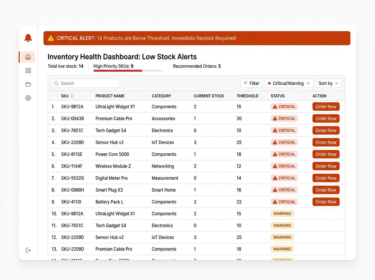
Task: Expand the Critical/Warning status dropdown
Action: [289, 83]
